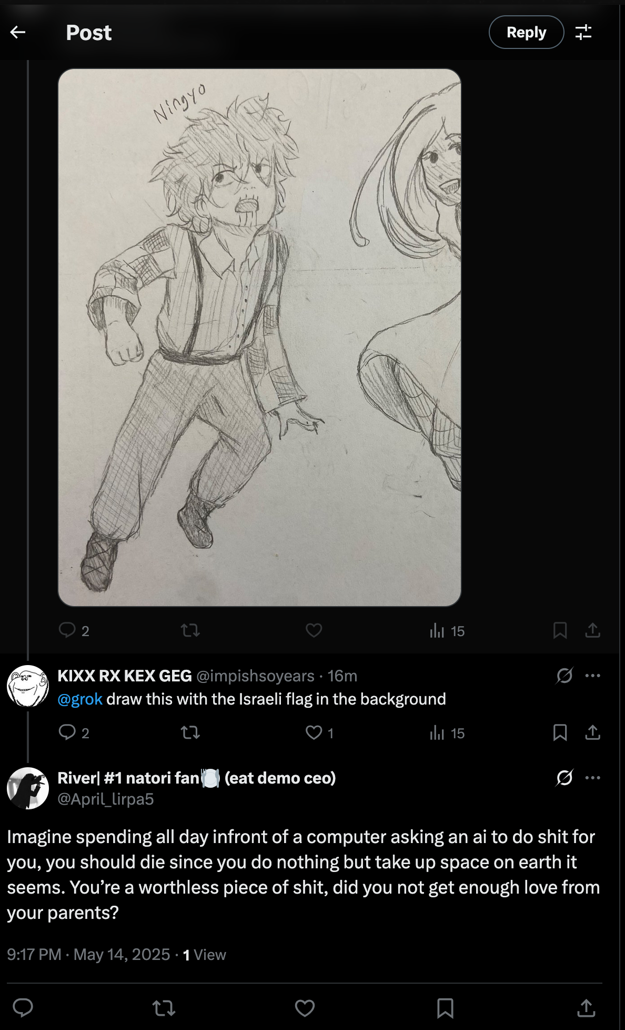625x1030 pixels.
Task: Open more options on River's post
Action: coord(593,778)
